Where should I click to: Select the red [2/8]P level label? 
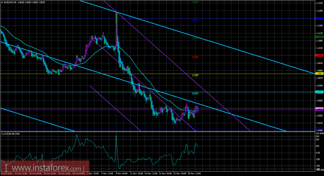point(195,57)
